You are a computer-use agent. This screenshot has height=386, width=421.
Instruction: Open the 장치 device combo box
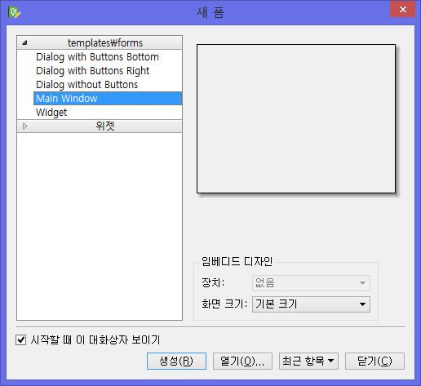[311, 283]
